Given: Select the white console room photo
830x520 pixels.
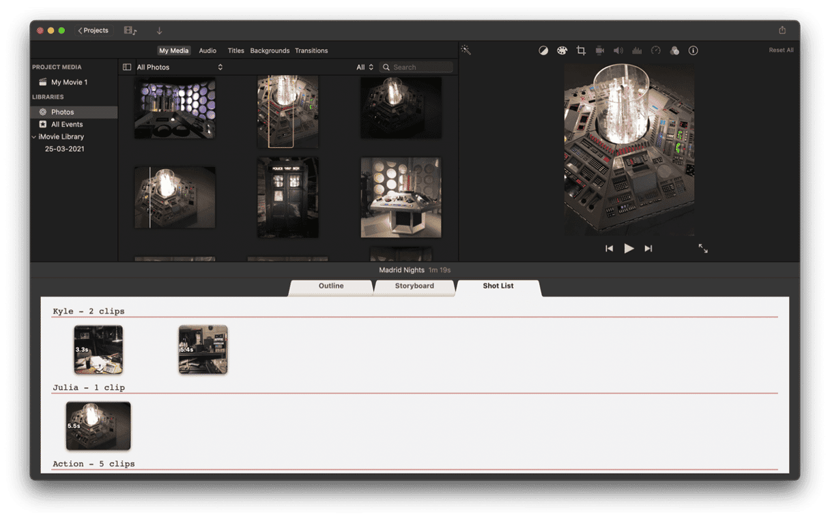Looking at the screenshot, I should click(401, 198).
